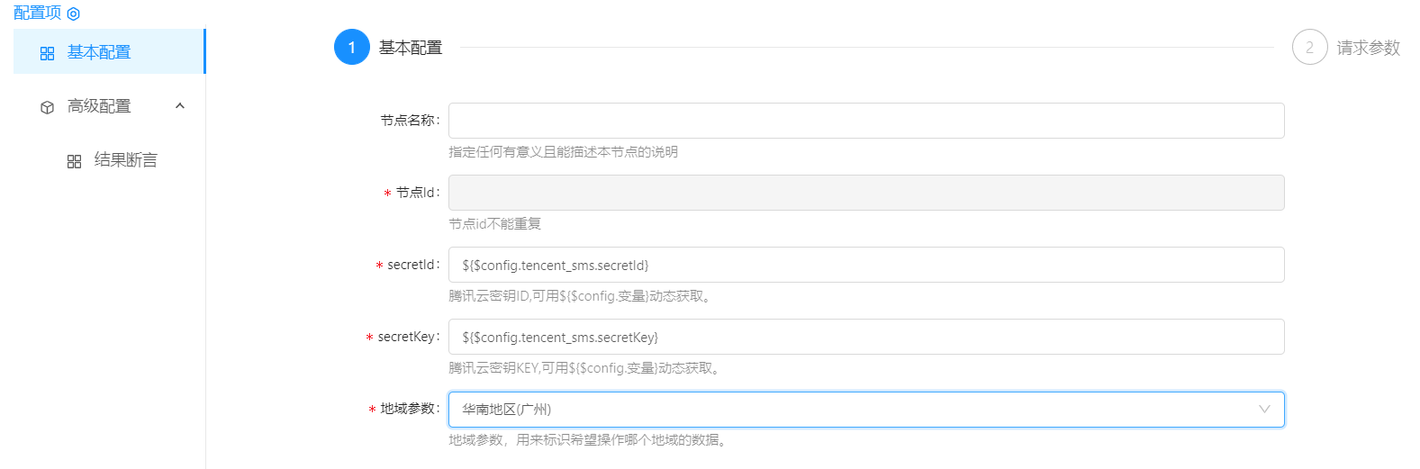
Task: Focus the 节点名称 input field
Action: pos(866,121)
